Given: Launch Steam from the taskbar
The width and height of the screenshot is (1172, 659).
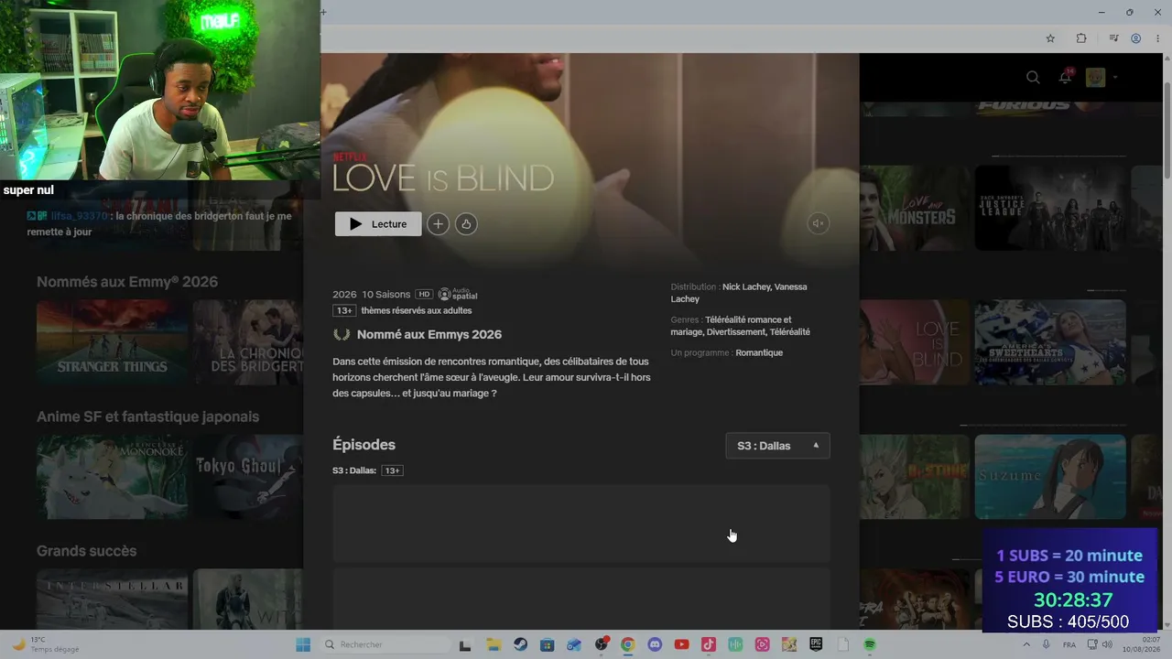Looking at the screenshot, I should tap(520, 644).
